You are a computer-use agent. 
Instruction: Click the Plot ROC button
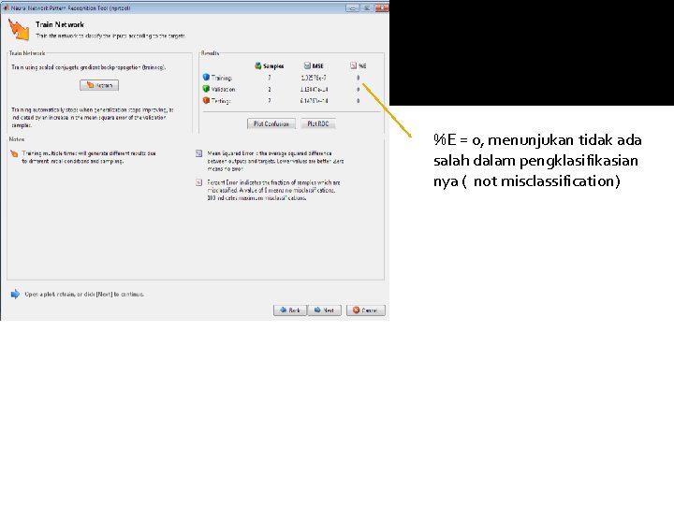[318, 123]
